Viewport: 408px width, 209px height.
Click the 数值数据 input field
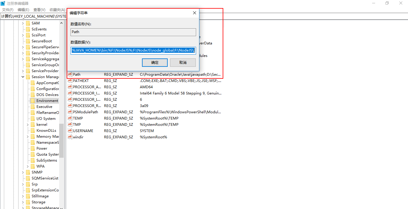[x=133, y=50]
